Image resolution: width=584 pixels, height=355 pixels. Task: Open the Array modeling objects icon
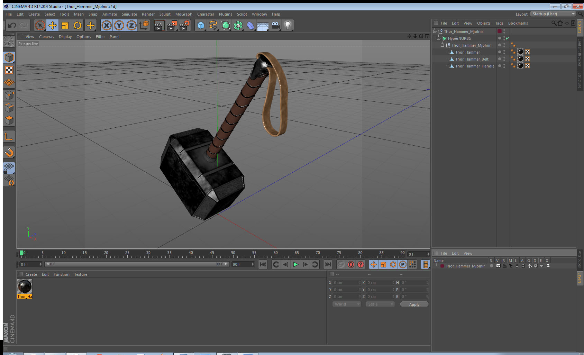coord(238,25)
